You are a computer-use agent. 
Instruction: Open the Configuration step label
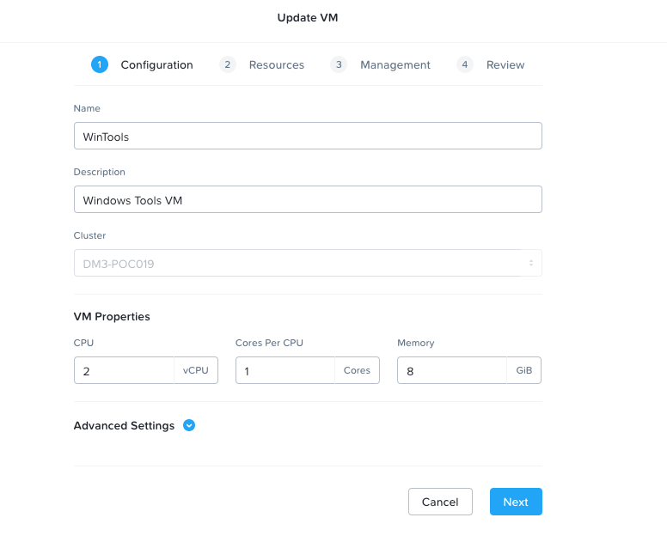(x=156, y=64)
